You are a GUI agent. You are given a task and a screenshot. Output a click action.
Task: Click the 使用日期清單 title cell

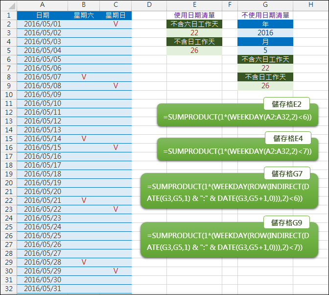[x=194, y=15]
